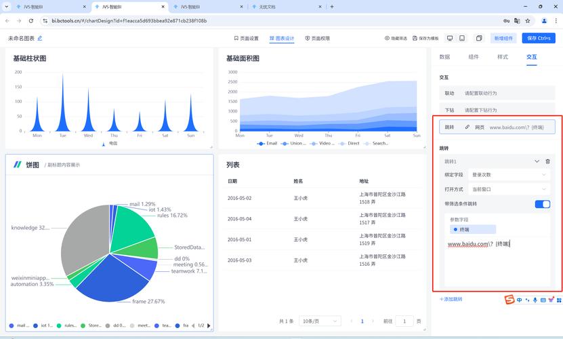Image resolution: width=563 pixels, height=339 pixels.
Task: Click the jump URL text area
Action: pos(497,262)
